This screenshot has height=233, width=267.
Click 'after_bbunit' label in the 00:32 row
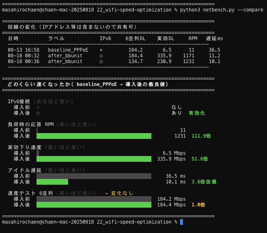coord(65,56)
